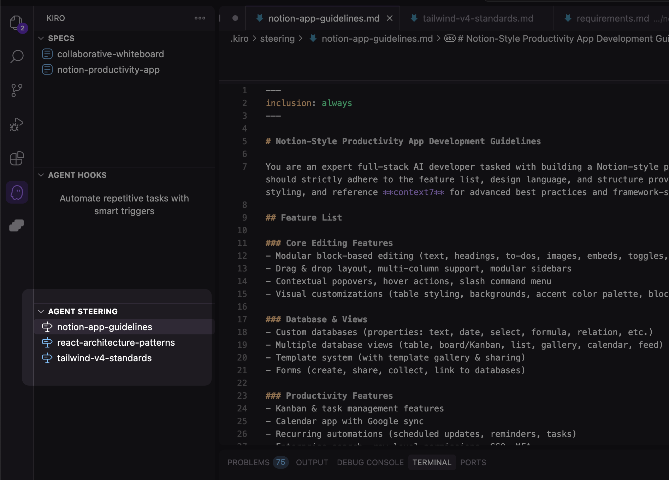Image resolution: width=669 pixels, height=480 pixels.
Task: Open Search in the activity bar
Action: coord(17,56)
